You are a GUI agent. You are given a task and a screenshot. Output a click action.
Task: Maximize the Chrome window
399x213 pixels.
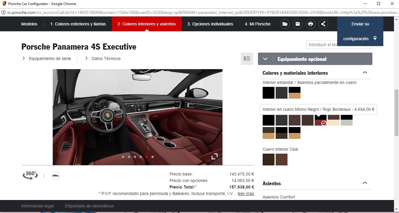click(x=379, y=4)
